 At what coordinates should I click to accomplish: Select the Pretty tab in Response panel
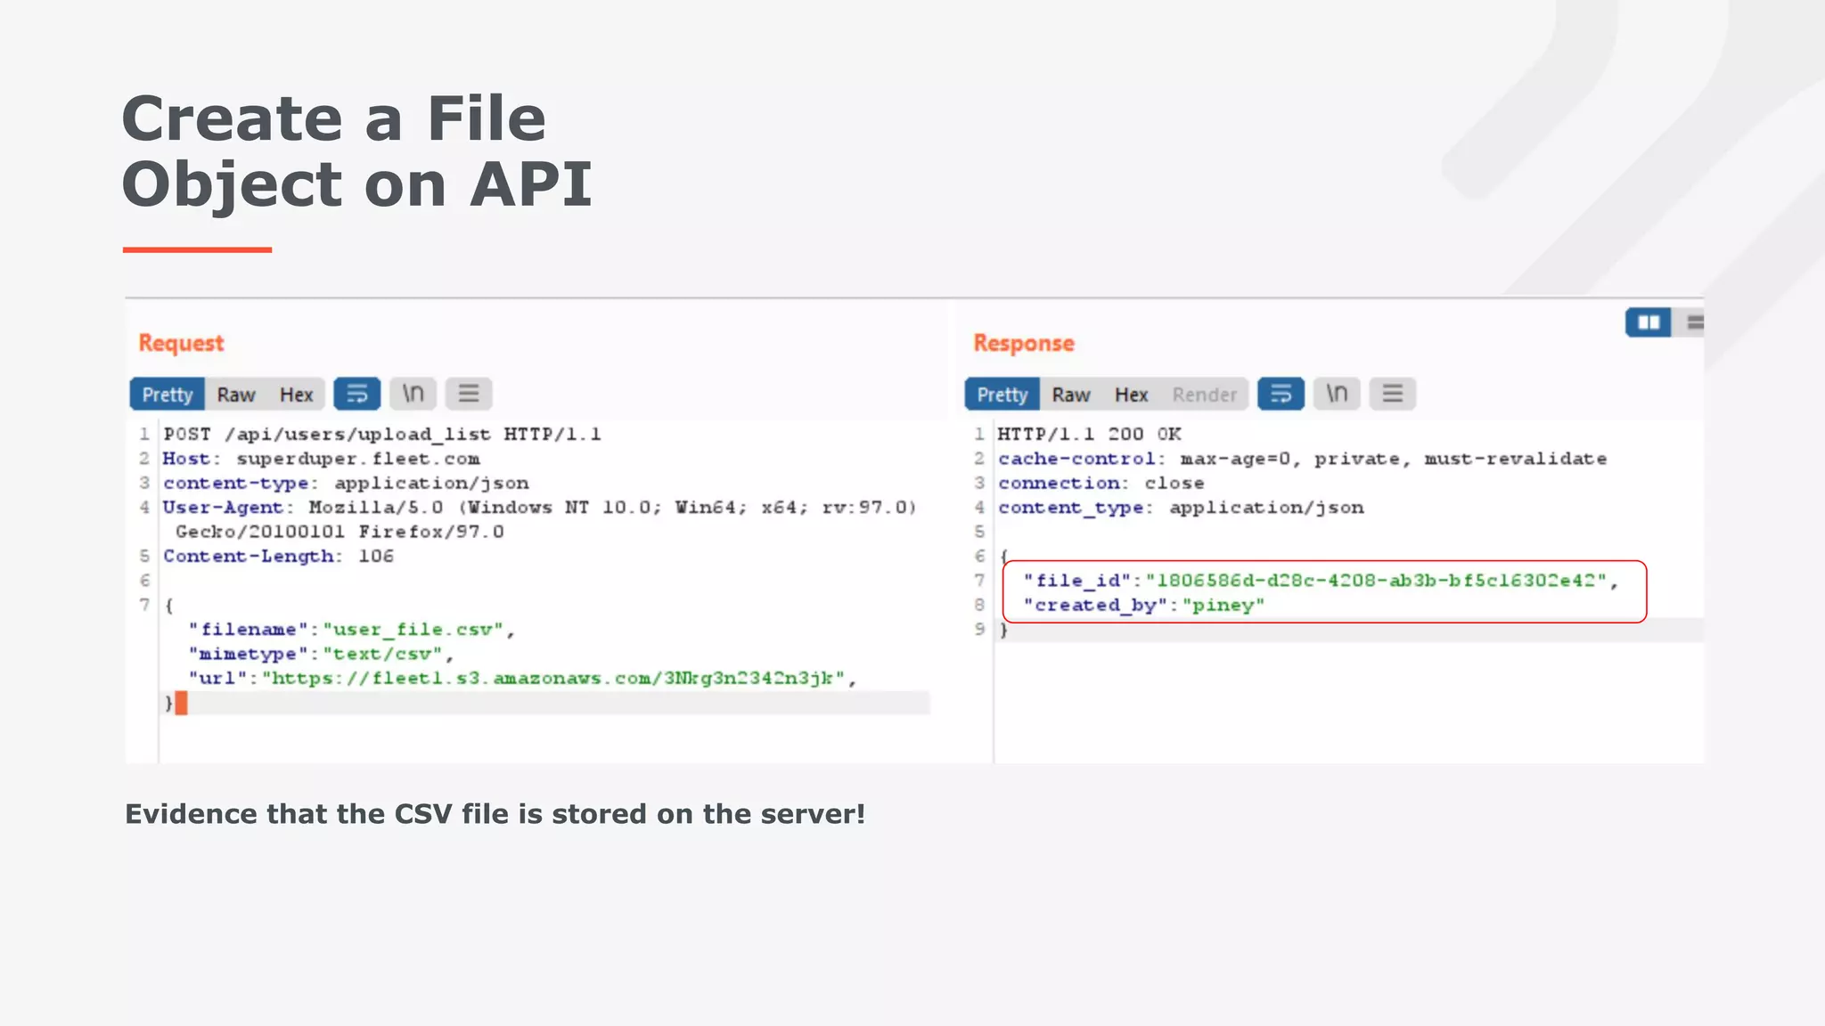1003,395
